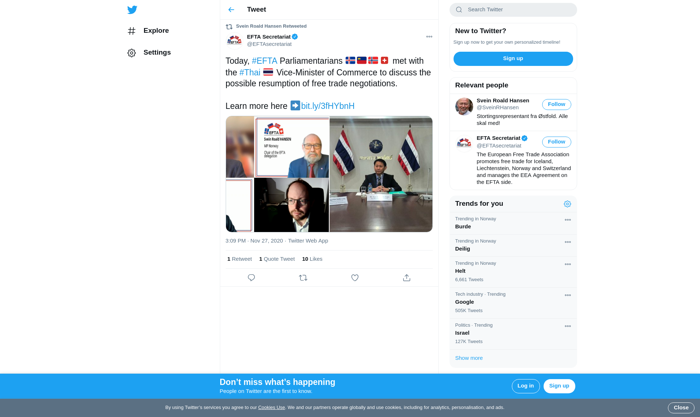This screenshot has width=700, height=417.
Task: Retweet using the retweet icon below tweet
Action: click(x=303, y=278)
